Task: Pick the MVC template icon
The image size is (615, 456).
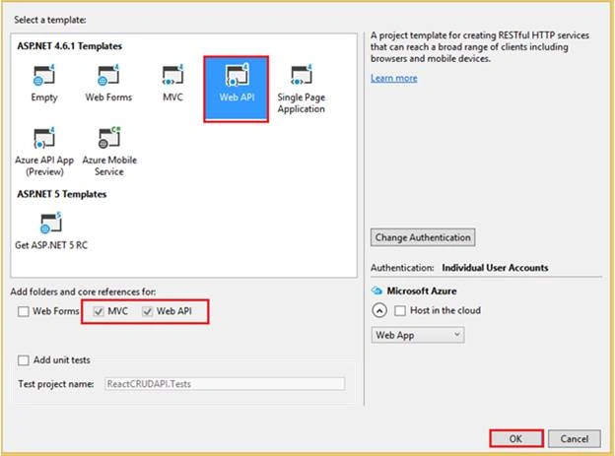Action: (x=172, y=75)
